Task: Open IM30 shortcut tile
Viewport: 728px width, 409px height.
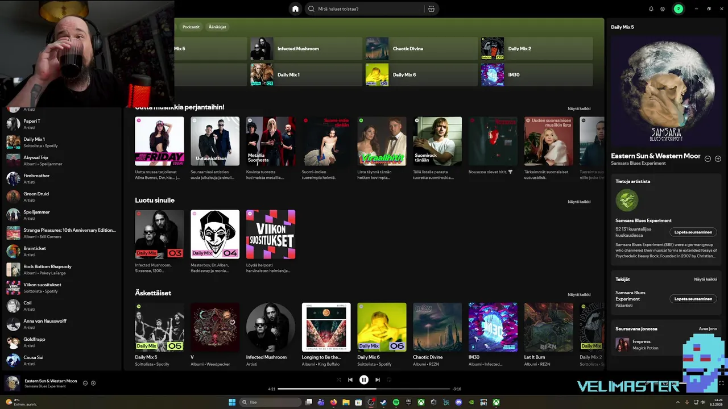Action: pos(537,75)
